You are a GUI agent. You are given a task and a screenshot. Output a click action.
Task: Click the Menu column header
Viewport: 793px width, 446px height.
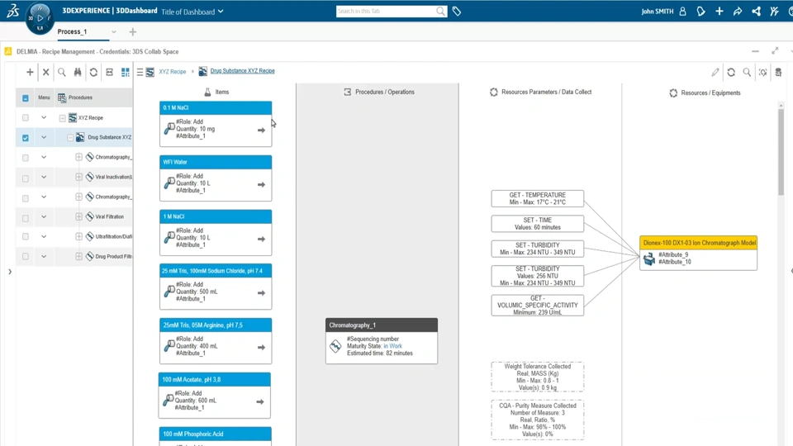tap(44, 97)
